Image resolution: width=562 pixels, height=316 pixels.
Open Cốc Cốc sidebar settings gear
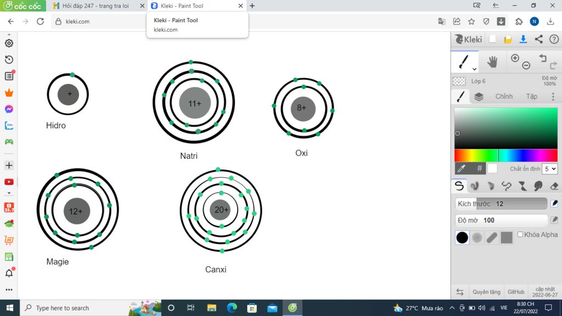coord(9,43)
